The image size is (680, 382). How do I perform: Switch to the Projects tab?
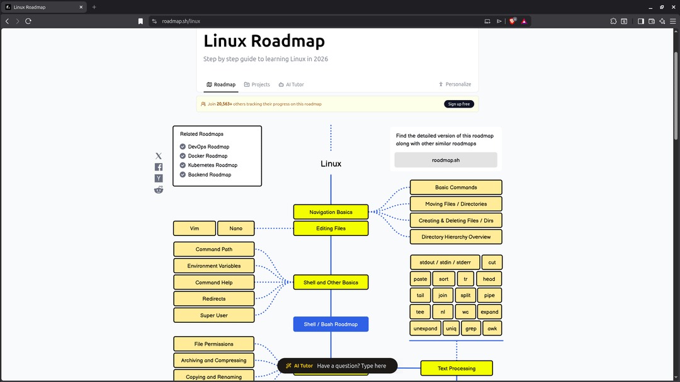[x=257, y=84]
